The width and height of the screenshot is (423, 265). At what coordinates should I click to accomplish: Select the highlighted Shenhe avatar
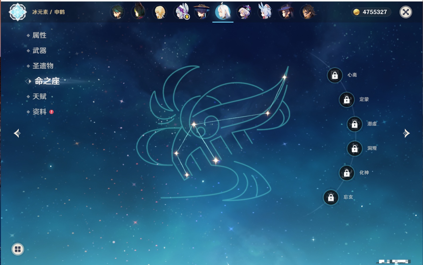(223, 12)
